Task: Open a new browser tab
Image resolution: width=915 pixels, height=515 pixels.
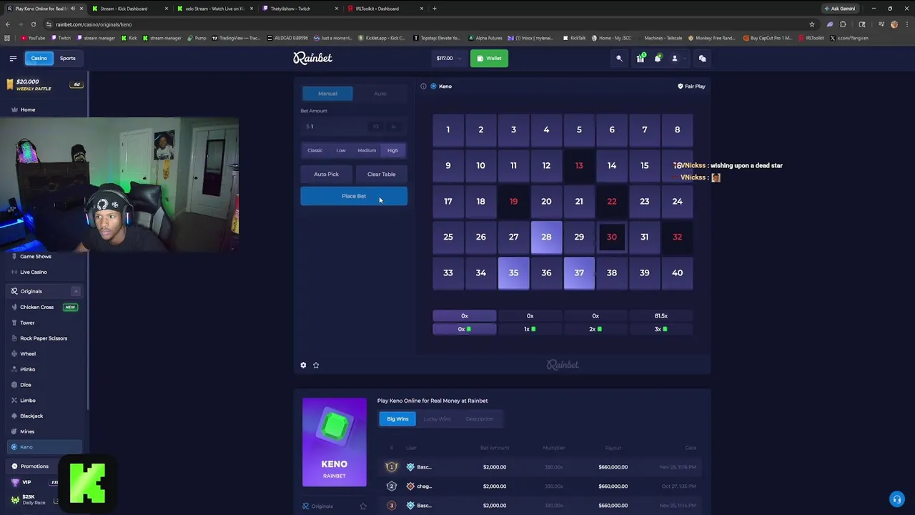Action: pos(435,9)
